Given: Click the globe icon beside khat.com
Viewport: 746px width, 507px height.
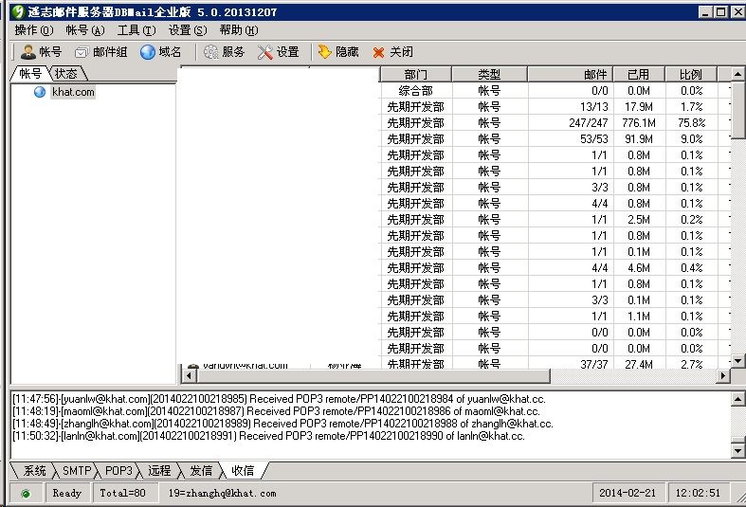Looking at the screenshot, I should pyautogui.click(x=40, y=92).
